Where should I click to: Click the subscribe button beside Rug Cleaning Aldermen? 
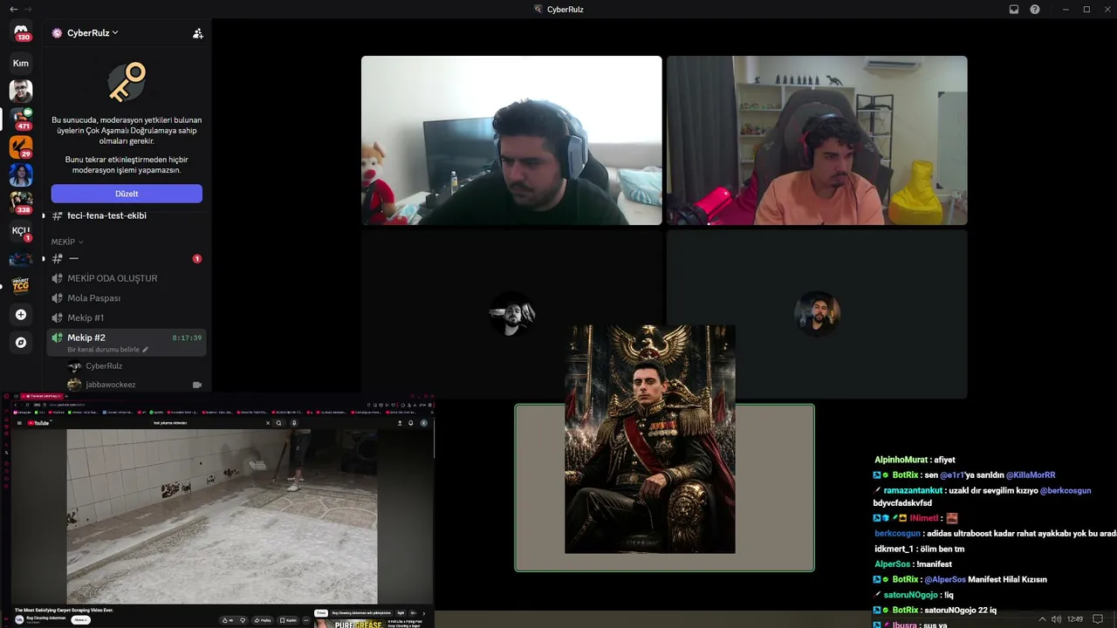coord(81,619)
